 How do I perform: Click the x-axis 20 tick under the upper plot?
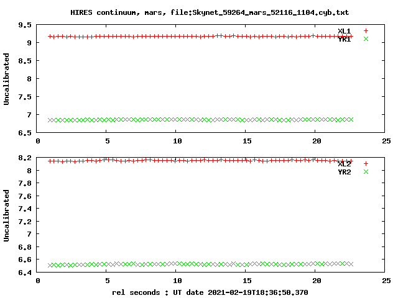click(317, 141)
